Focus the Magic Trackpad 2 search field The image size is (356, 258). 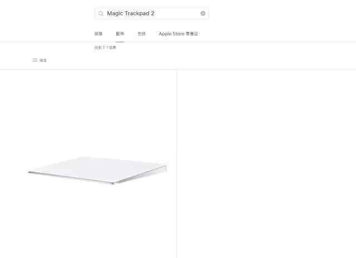(x=152, y=13)
